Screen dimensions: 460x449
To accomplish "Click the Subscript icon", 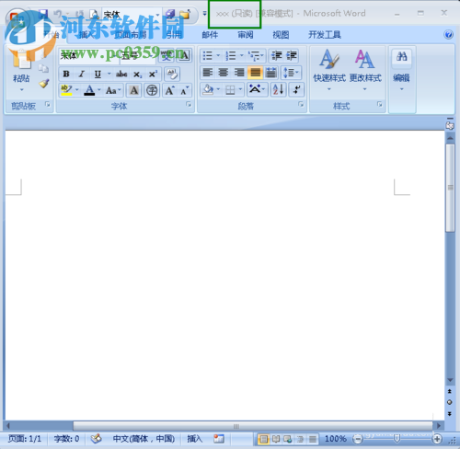I will point(137,74).
